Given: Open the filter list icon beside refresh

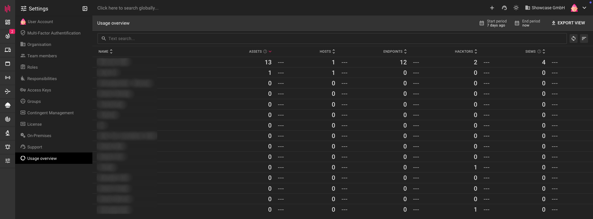Looking at the screenshot, I should pyautogui.click(x=584, y=39).
